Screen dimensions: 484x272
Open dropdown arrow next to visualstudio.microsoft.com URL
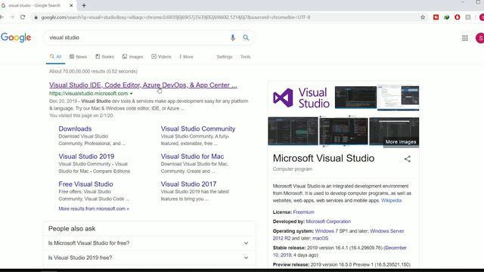tap(131, 94)
